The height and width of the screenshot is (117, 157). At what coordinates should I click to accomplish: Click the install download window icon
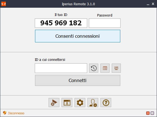67,102
